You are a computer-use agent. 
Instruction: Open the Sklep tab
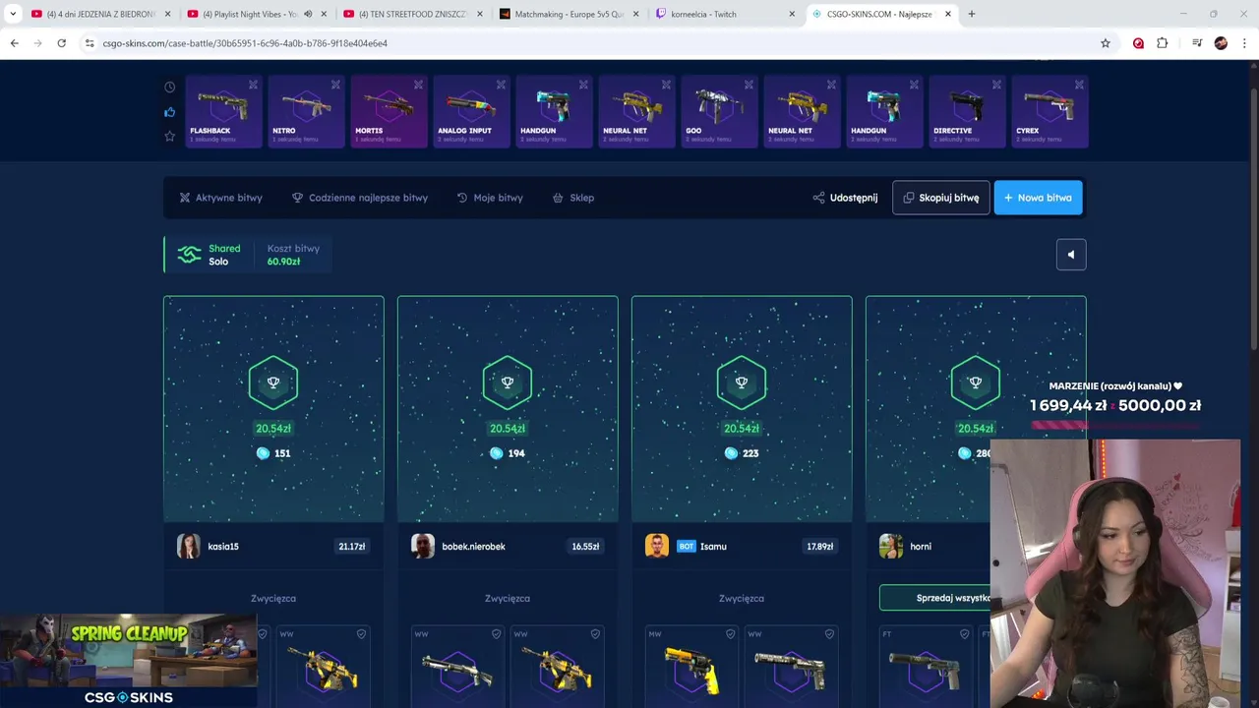click(x=573, y=198)
